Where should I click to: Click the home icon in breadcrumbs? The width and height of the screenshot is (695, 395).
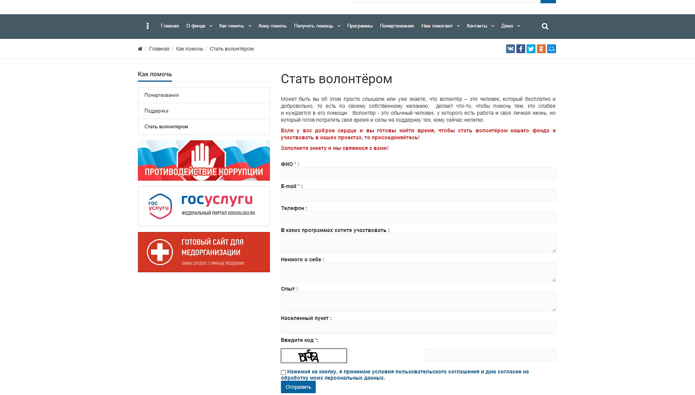coord(140,49)
